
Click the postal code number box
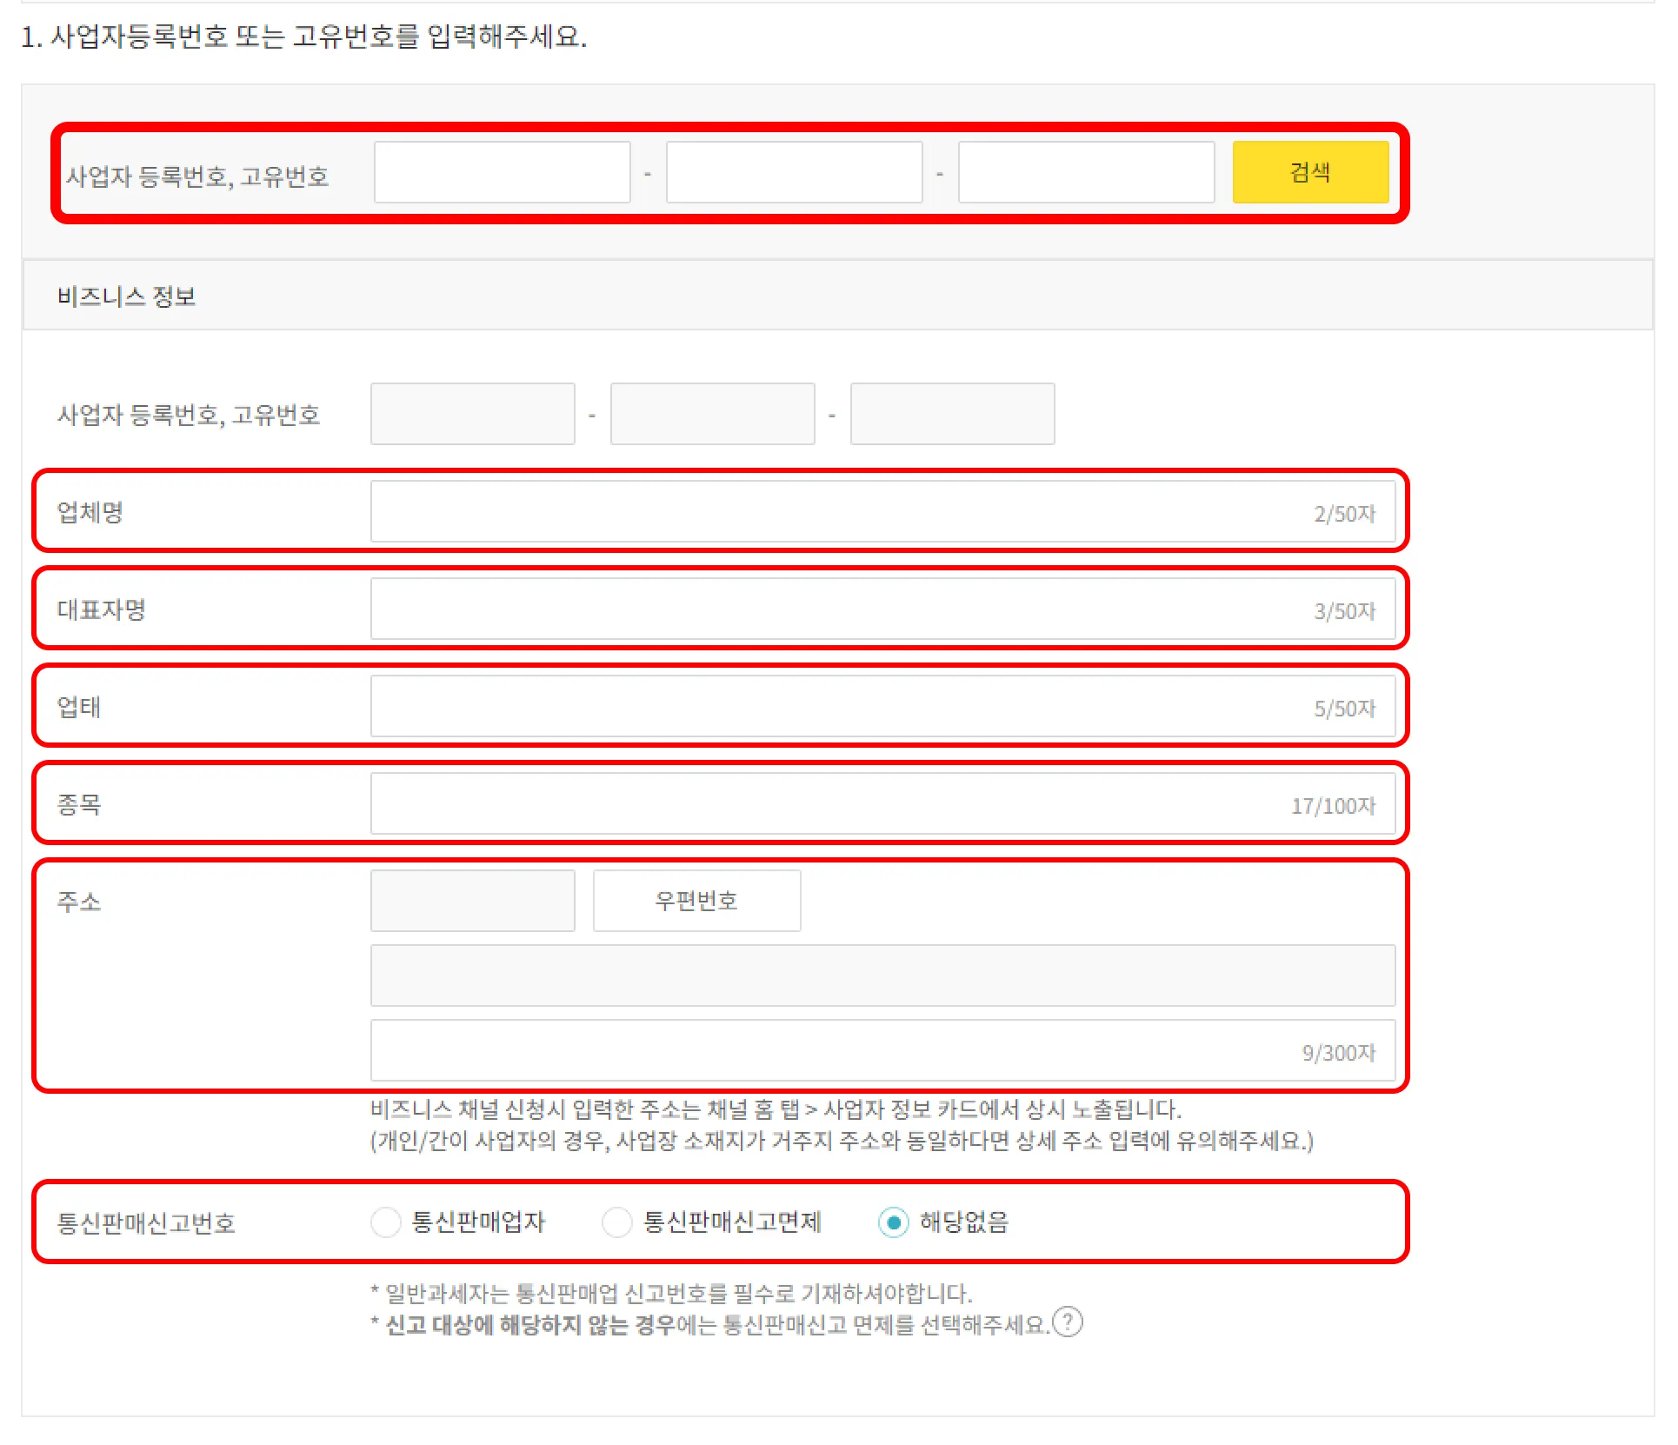[x=472, y=901]
